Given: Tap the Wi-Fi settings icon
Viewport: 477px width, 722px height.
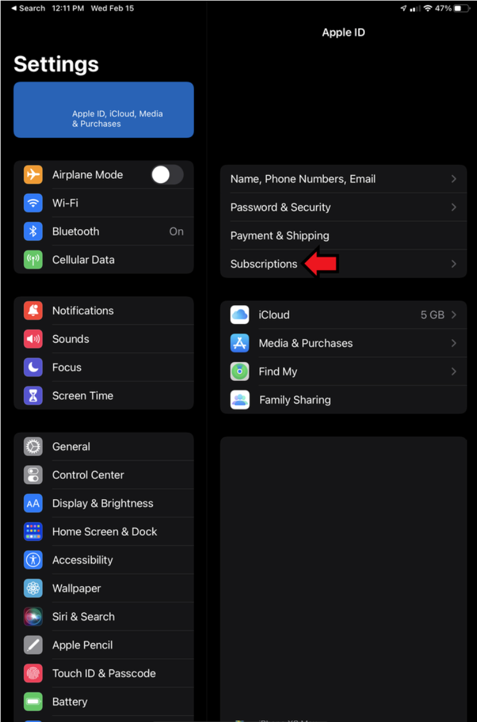Looking at the screenshot, I should click(33, 203).
